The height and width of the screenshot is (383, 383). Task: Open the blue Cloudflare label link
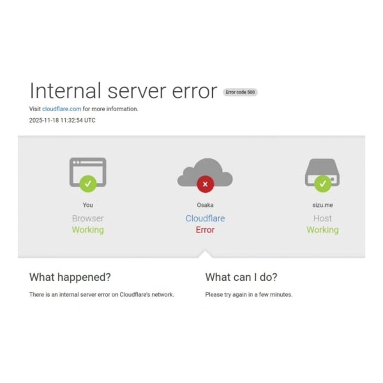tap(205, 218)
